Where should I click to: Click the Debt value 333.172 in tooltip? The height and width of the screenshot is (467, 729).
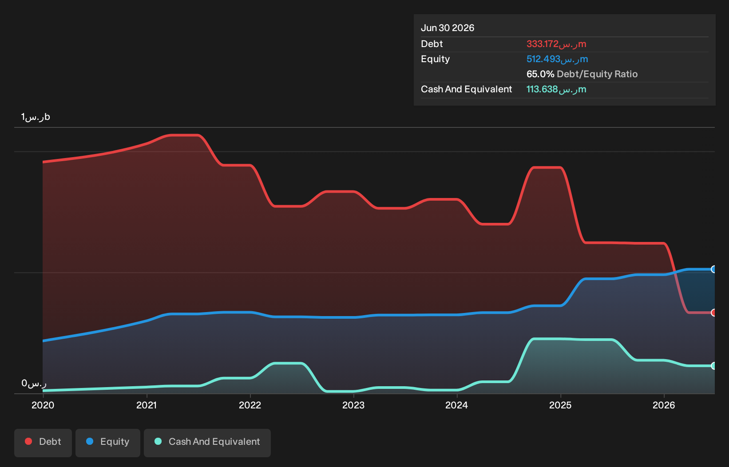556,44
